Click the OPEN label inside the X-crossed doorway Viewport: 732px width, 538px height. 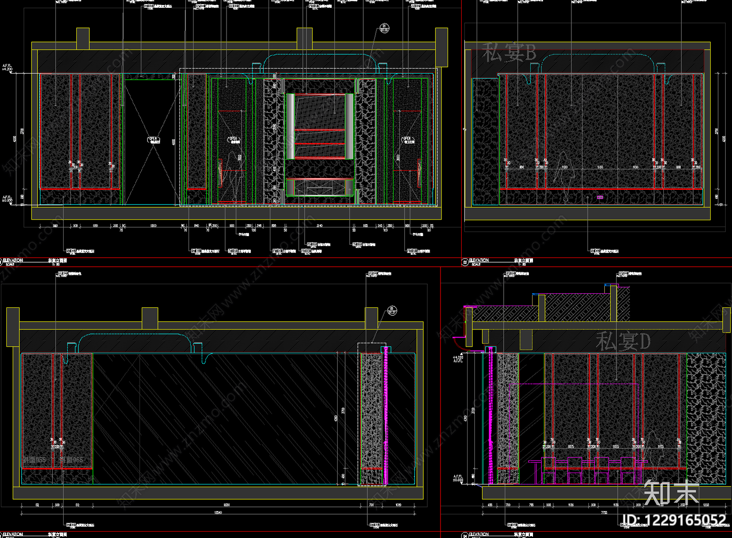coord(153,139)
